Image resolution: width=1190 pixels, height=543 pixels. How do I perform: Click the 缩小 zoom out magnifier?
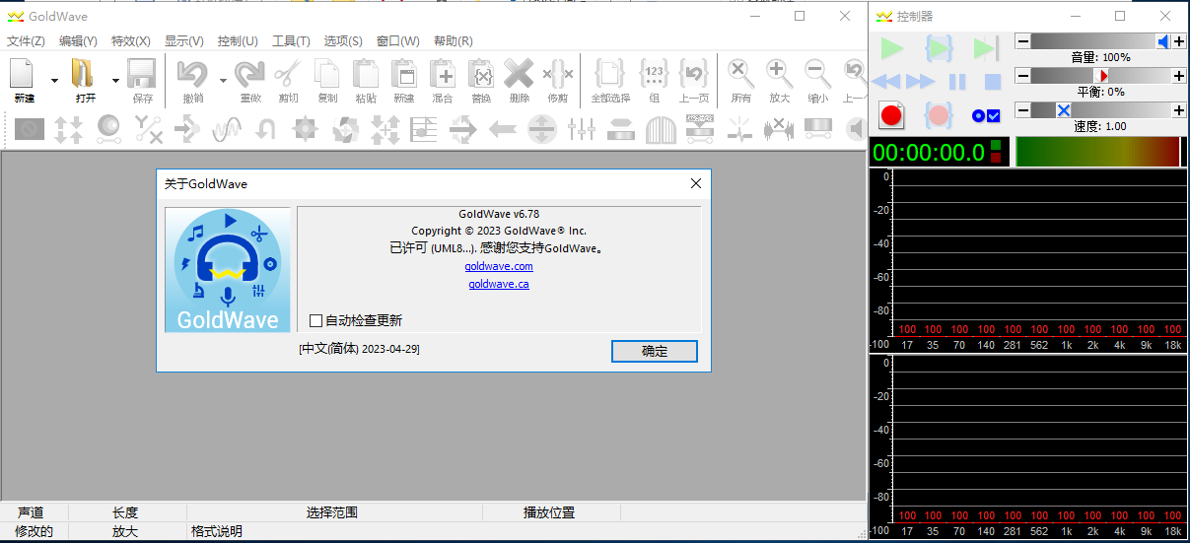click(817, 75)
